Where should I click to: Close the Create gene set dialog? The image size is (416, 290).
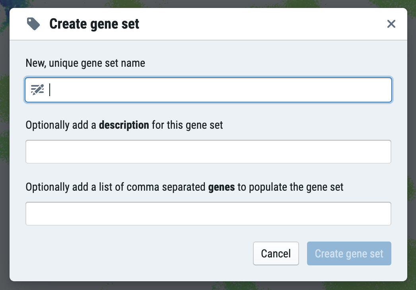pos(391,24)
